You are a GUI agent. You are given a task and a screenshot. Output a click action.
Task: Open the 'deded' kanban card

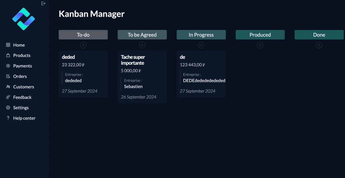(83, 74)
